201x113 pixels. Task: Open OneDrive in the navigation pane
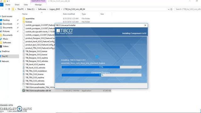coord(5,51)
